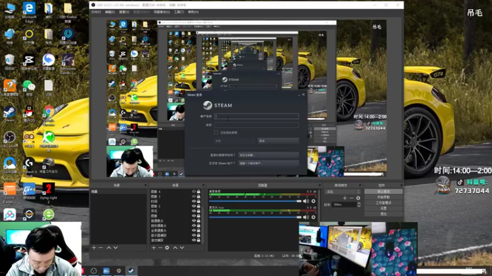This screenshot has height=276, width=492.
Task: Open source properties gear in Sources panel
Action: tap(167, 248)
